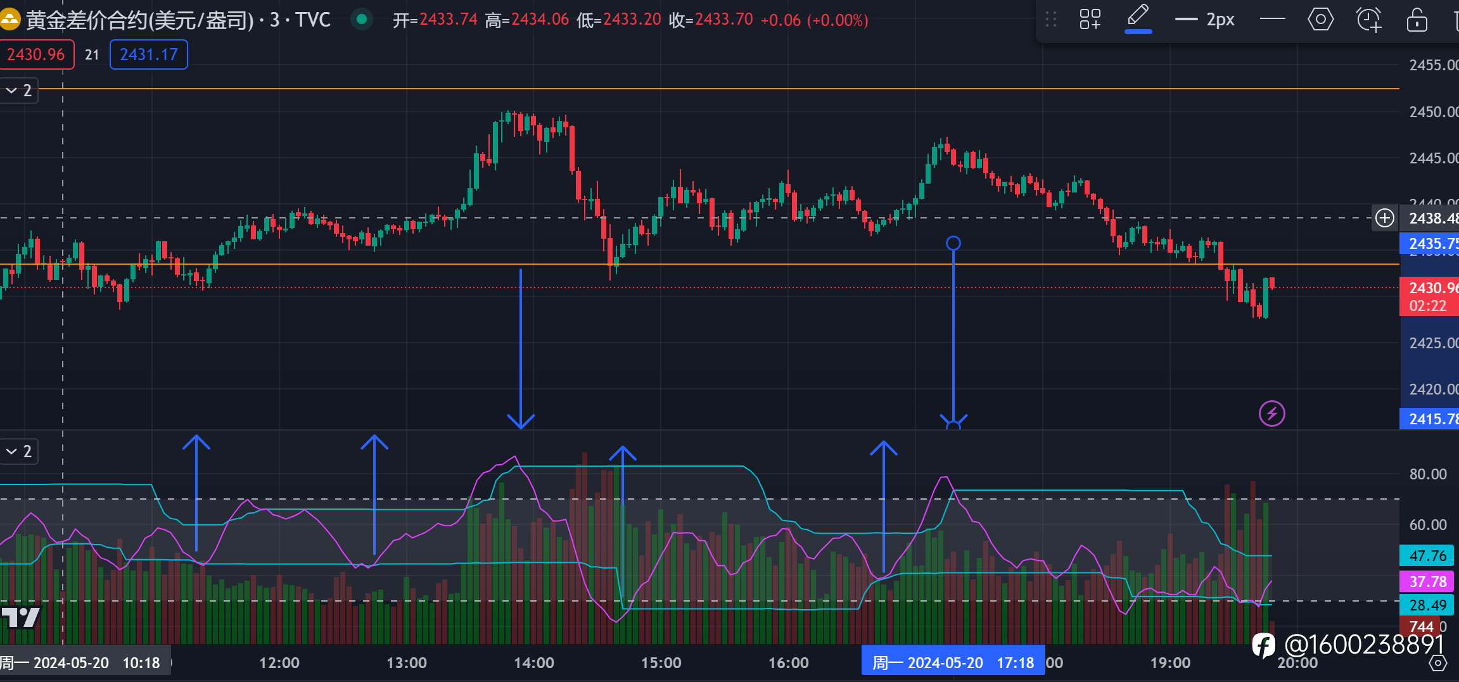Viewport: 1459px width, 682px height.
Task: Click 13:00 on the time axis
Action: pos(407,663)
